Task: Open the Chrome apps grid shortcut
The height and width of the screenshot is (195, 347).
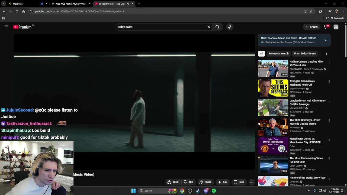Action: click(4, 18)
